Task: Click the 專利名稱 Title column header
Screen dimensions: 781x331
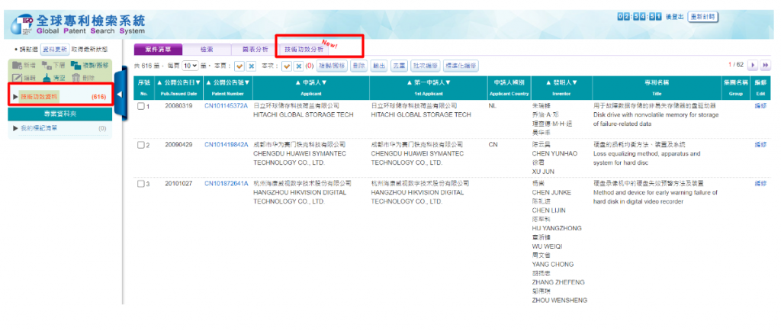Action: point(655,87)
